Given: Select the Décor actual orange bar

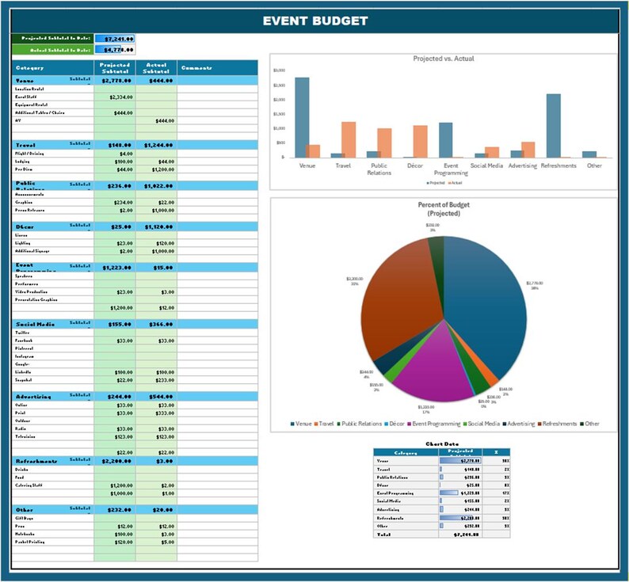Looking at the screenshot, I should tap(421, 141).
